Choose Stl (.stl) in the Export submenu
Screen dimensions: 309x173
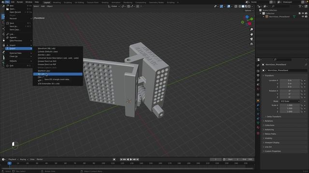click(58, 74)
